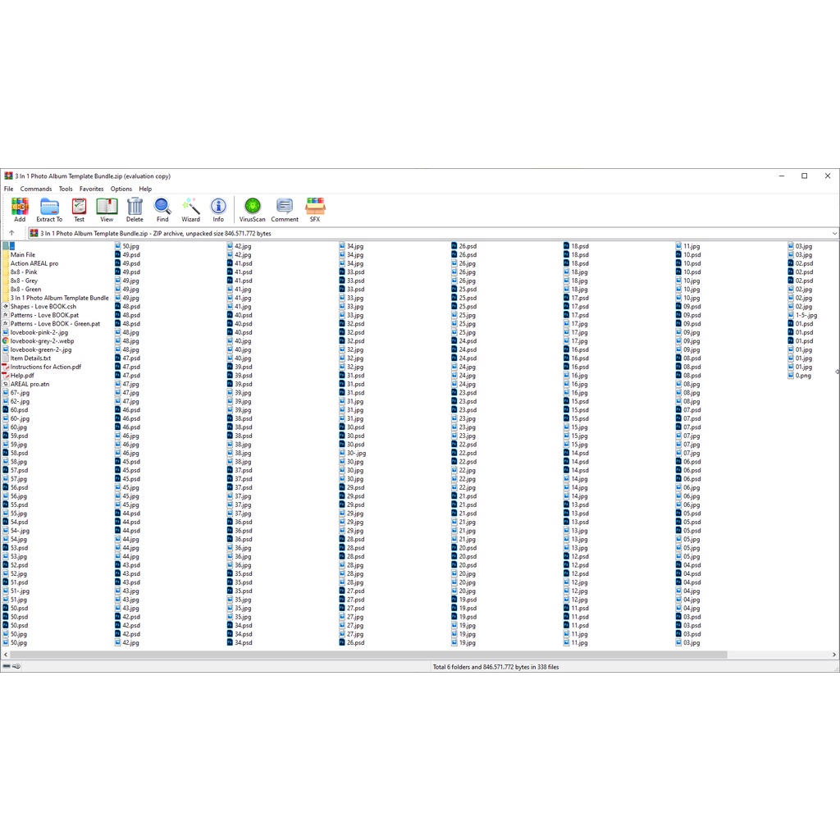Show archive Info
This screenshot has height=840, width=840.
point(218,209)
